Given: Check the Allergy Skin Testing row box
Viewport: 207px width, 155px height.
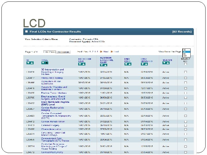Looking at the screenshot, I should pyautogui.click(x=185, y=78).
